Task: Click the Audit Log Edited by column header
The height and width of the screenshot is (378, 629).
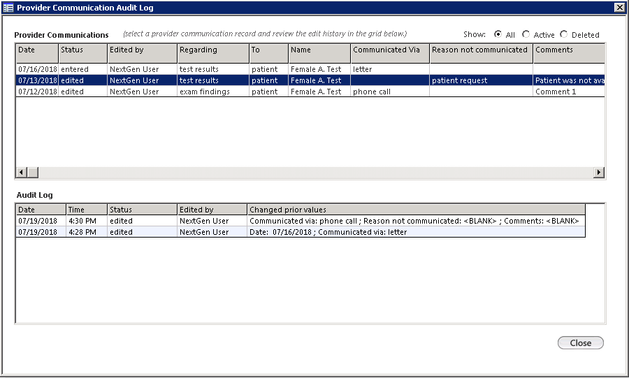Action: click(x=212, y=209)
